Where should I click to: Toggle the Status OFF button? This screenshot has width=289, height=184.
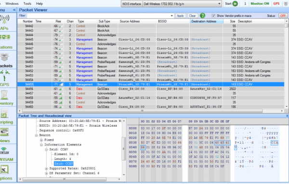283,16
